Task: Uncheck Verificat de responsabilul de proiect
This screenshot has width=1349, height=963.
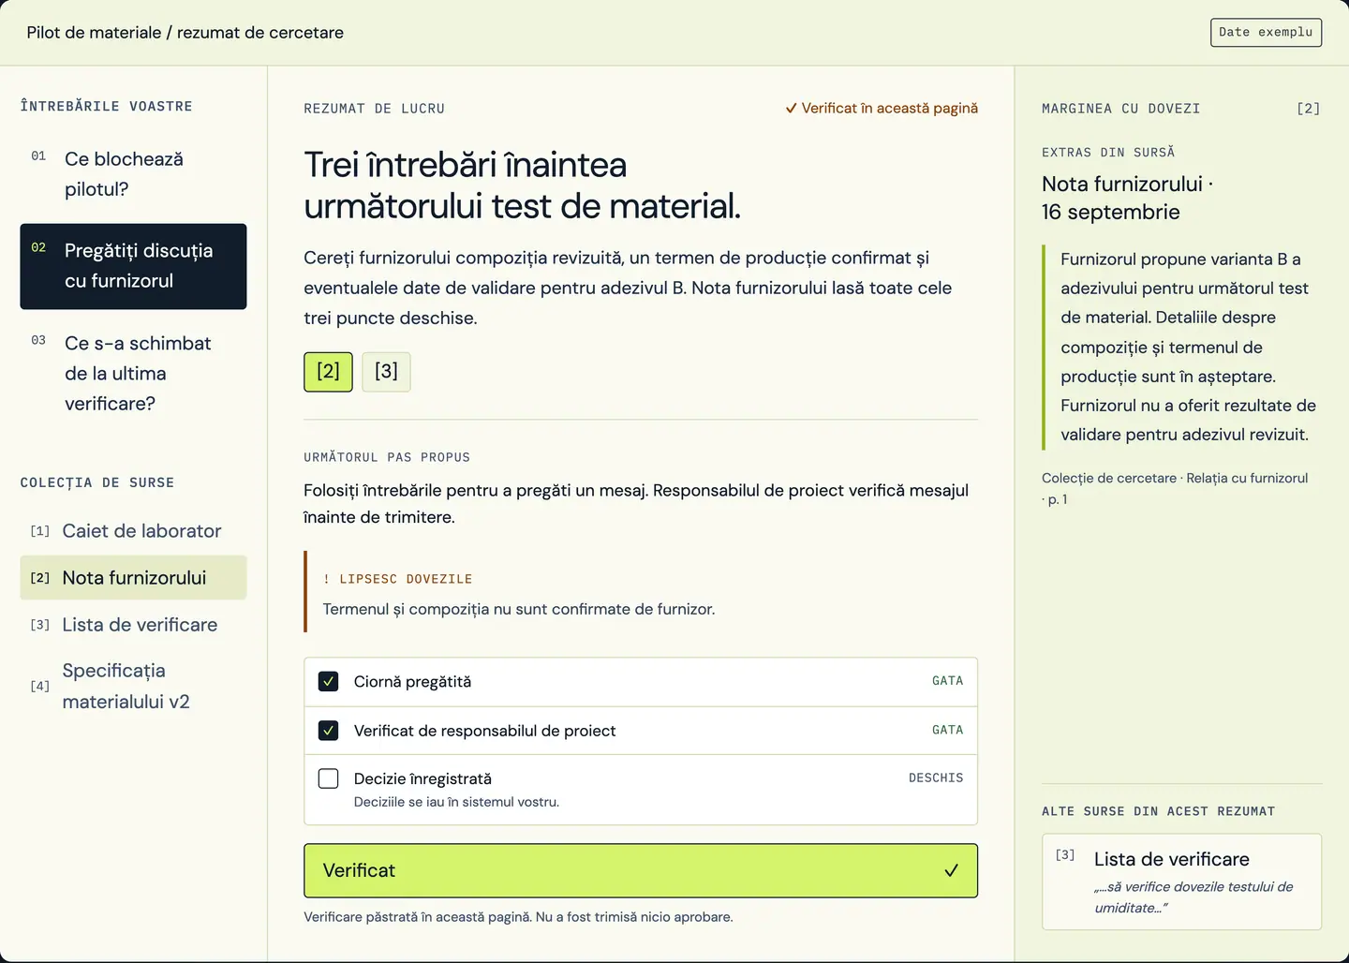Action: point(328,730)
